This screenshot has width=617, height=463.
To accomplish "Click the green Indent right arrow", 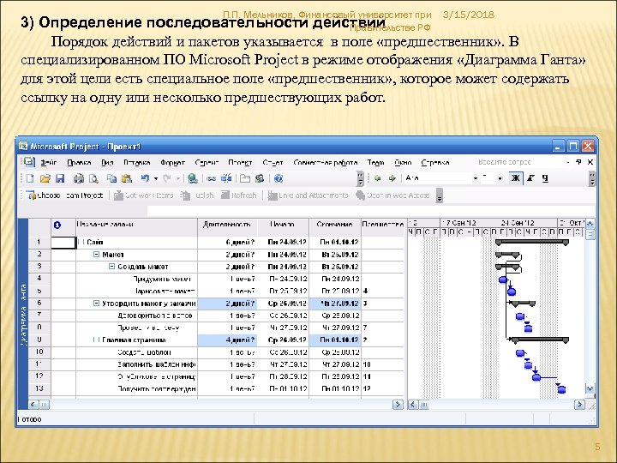I will point(392,178).
